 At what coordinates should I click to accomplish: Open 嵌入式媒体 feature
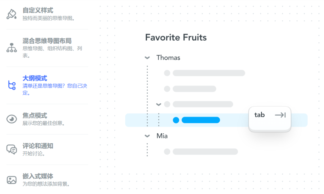(x=38, y=176)
